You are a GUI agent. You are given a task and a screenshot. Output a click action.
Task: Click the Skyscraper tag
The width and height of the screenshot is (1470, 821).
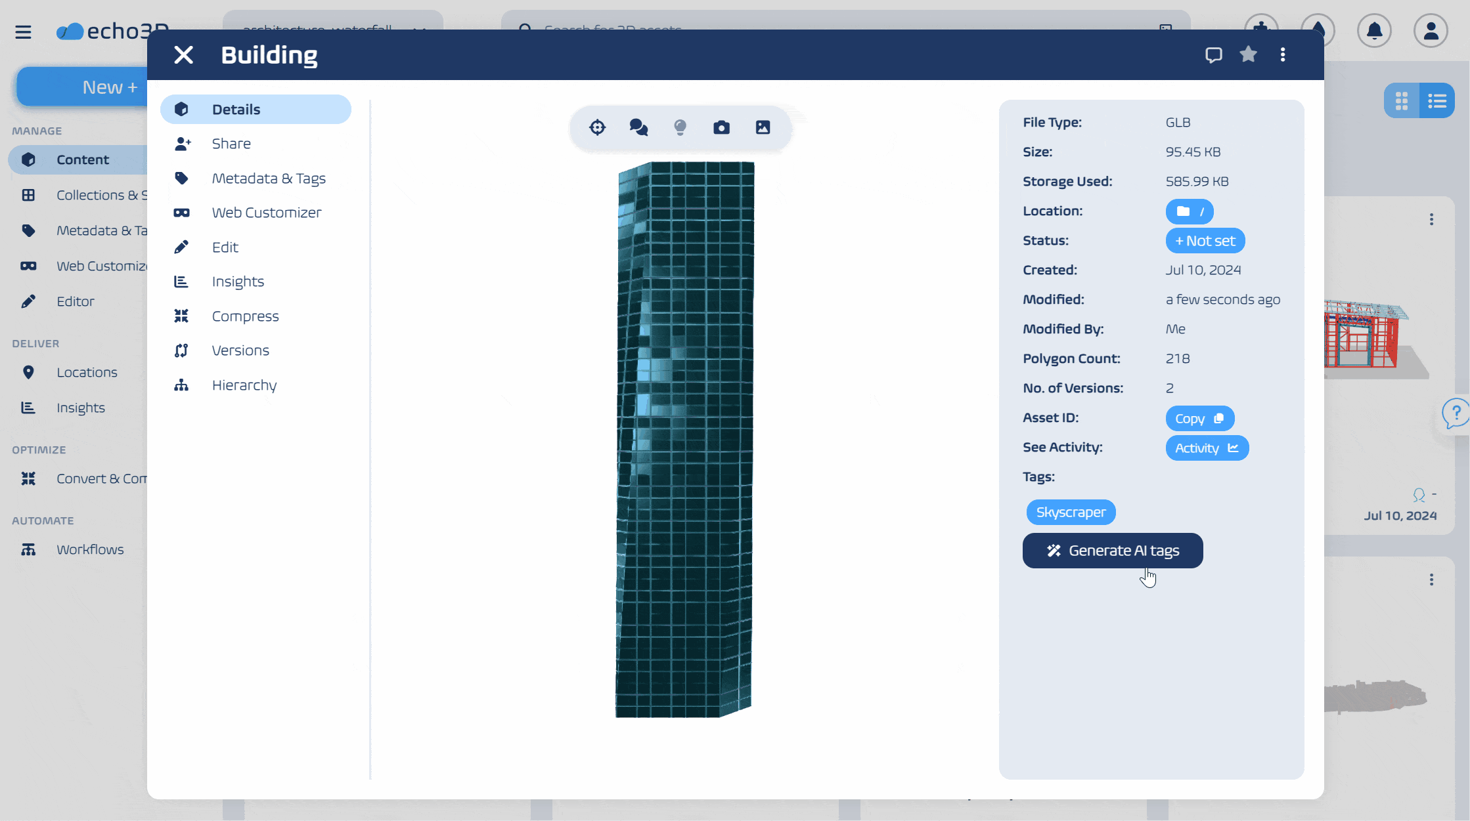point(1071,513)
